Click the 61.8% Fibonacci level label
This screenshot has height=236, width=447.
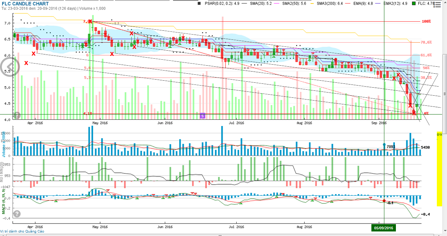[x=426, y=55]
